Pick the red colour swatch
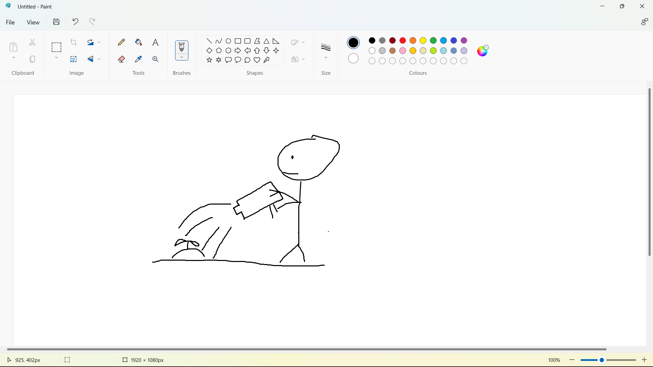Image resolution: width=653 pixels, height=367 pixels. (x=403, y=40)
